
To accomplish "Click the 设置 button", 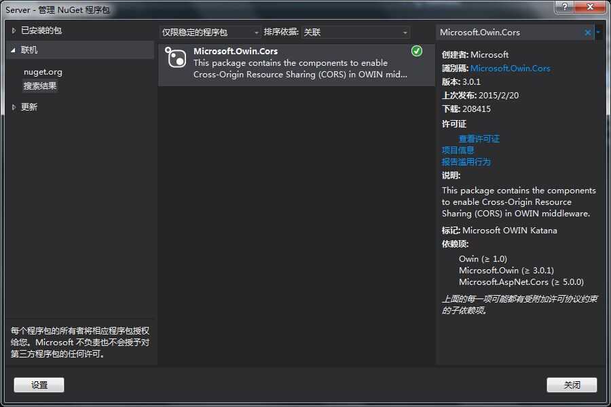I will point(39,385).
